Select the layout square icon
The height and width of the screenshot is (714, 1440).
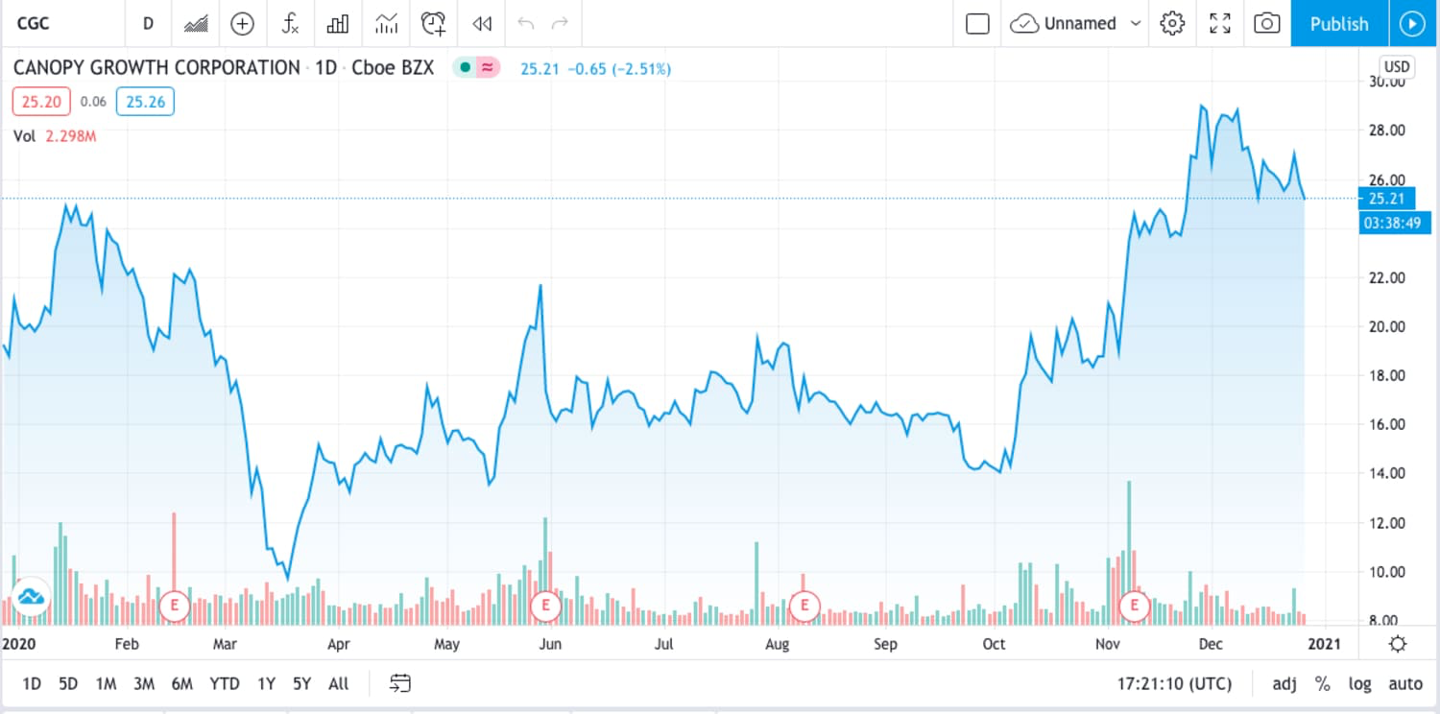(x=977, y=23)
